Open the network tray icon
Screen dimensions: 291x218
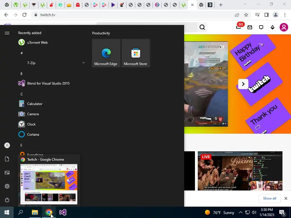pos(248,212)
